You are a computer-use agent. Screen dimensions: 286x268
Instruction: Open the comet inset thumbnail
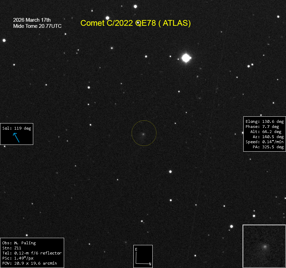(x=264, y=246)
